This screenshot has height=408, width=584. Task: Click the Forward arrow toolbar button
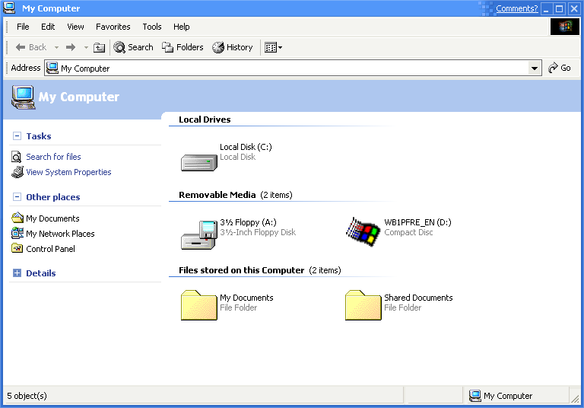click(71, 47)
